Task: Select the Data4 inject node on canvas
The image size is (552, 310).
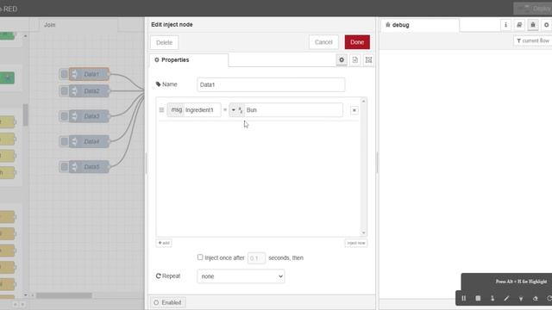Action: 89,141
